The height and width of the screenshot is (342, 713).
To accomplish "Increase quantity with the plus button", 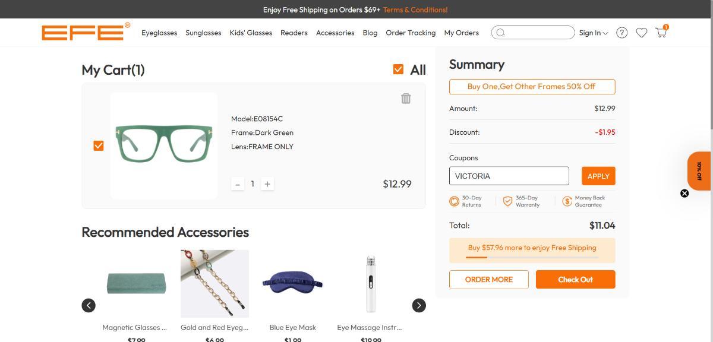I will [267, 184].
